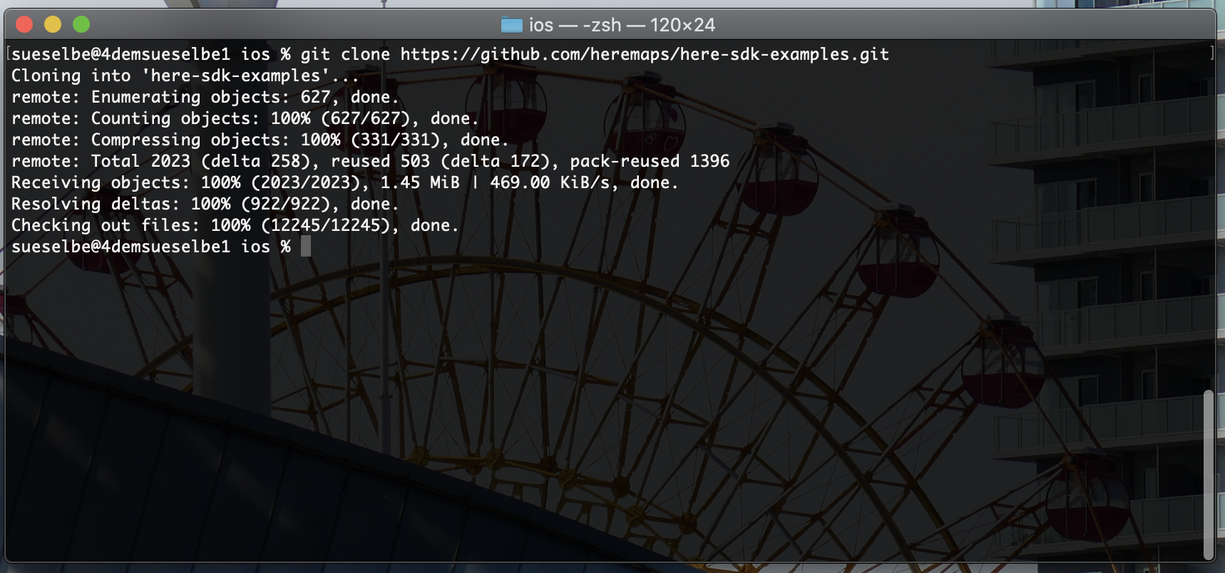Viewport: 1225px width, 573px height.
Task: Click the terminal cursor block after the prompt
Action: (306, 247)
